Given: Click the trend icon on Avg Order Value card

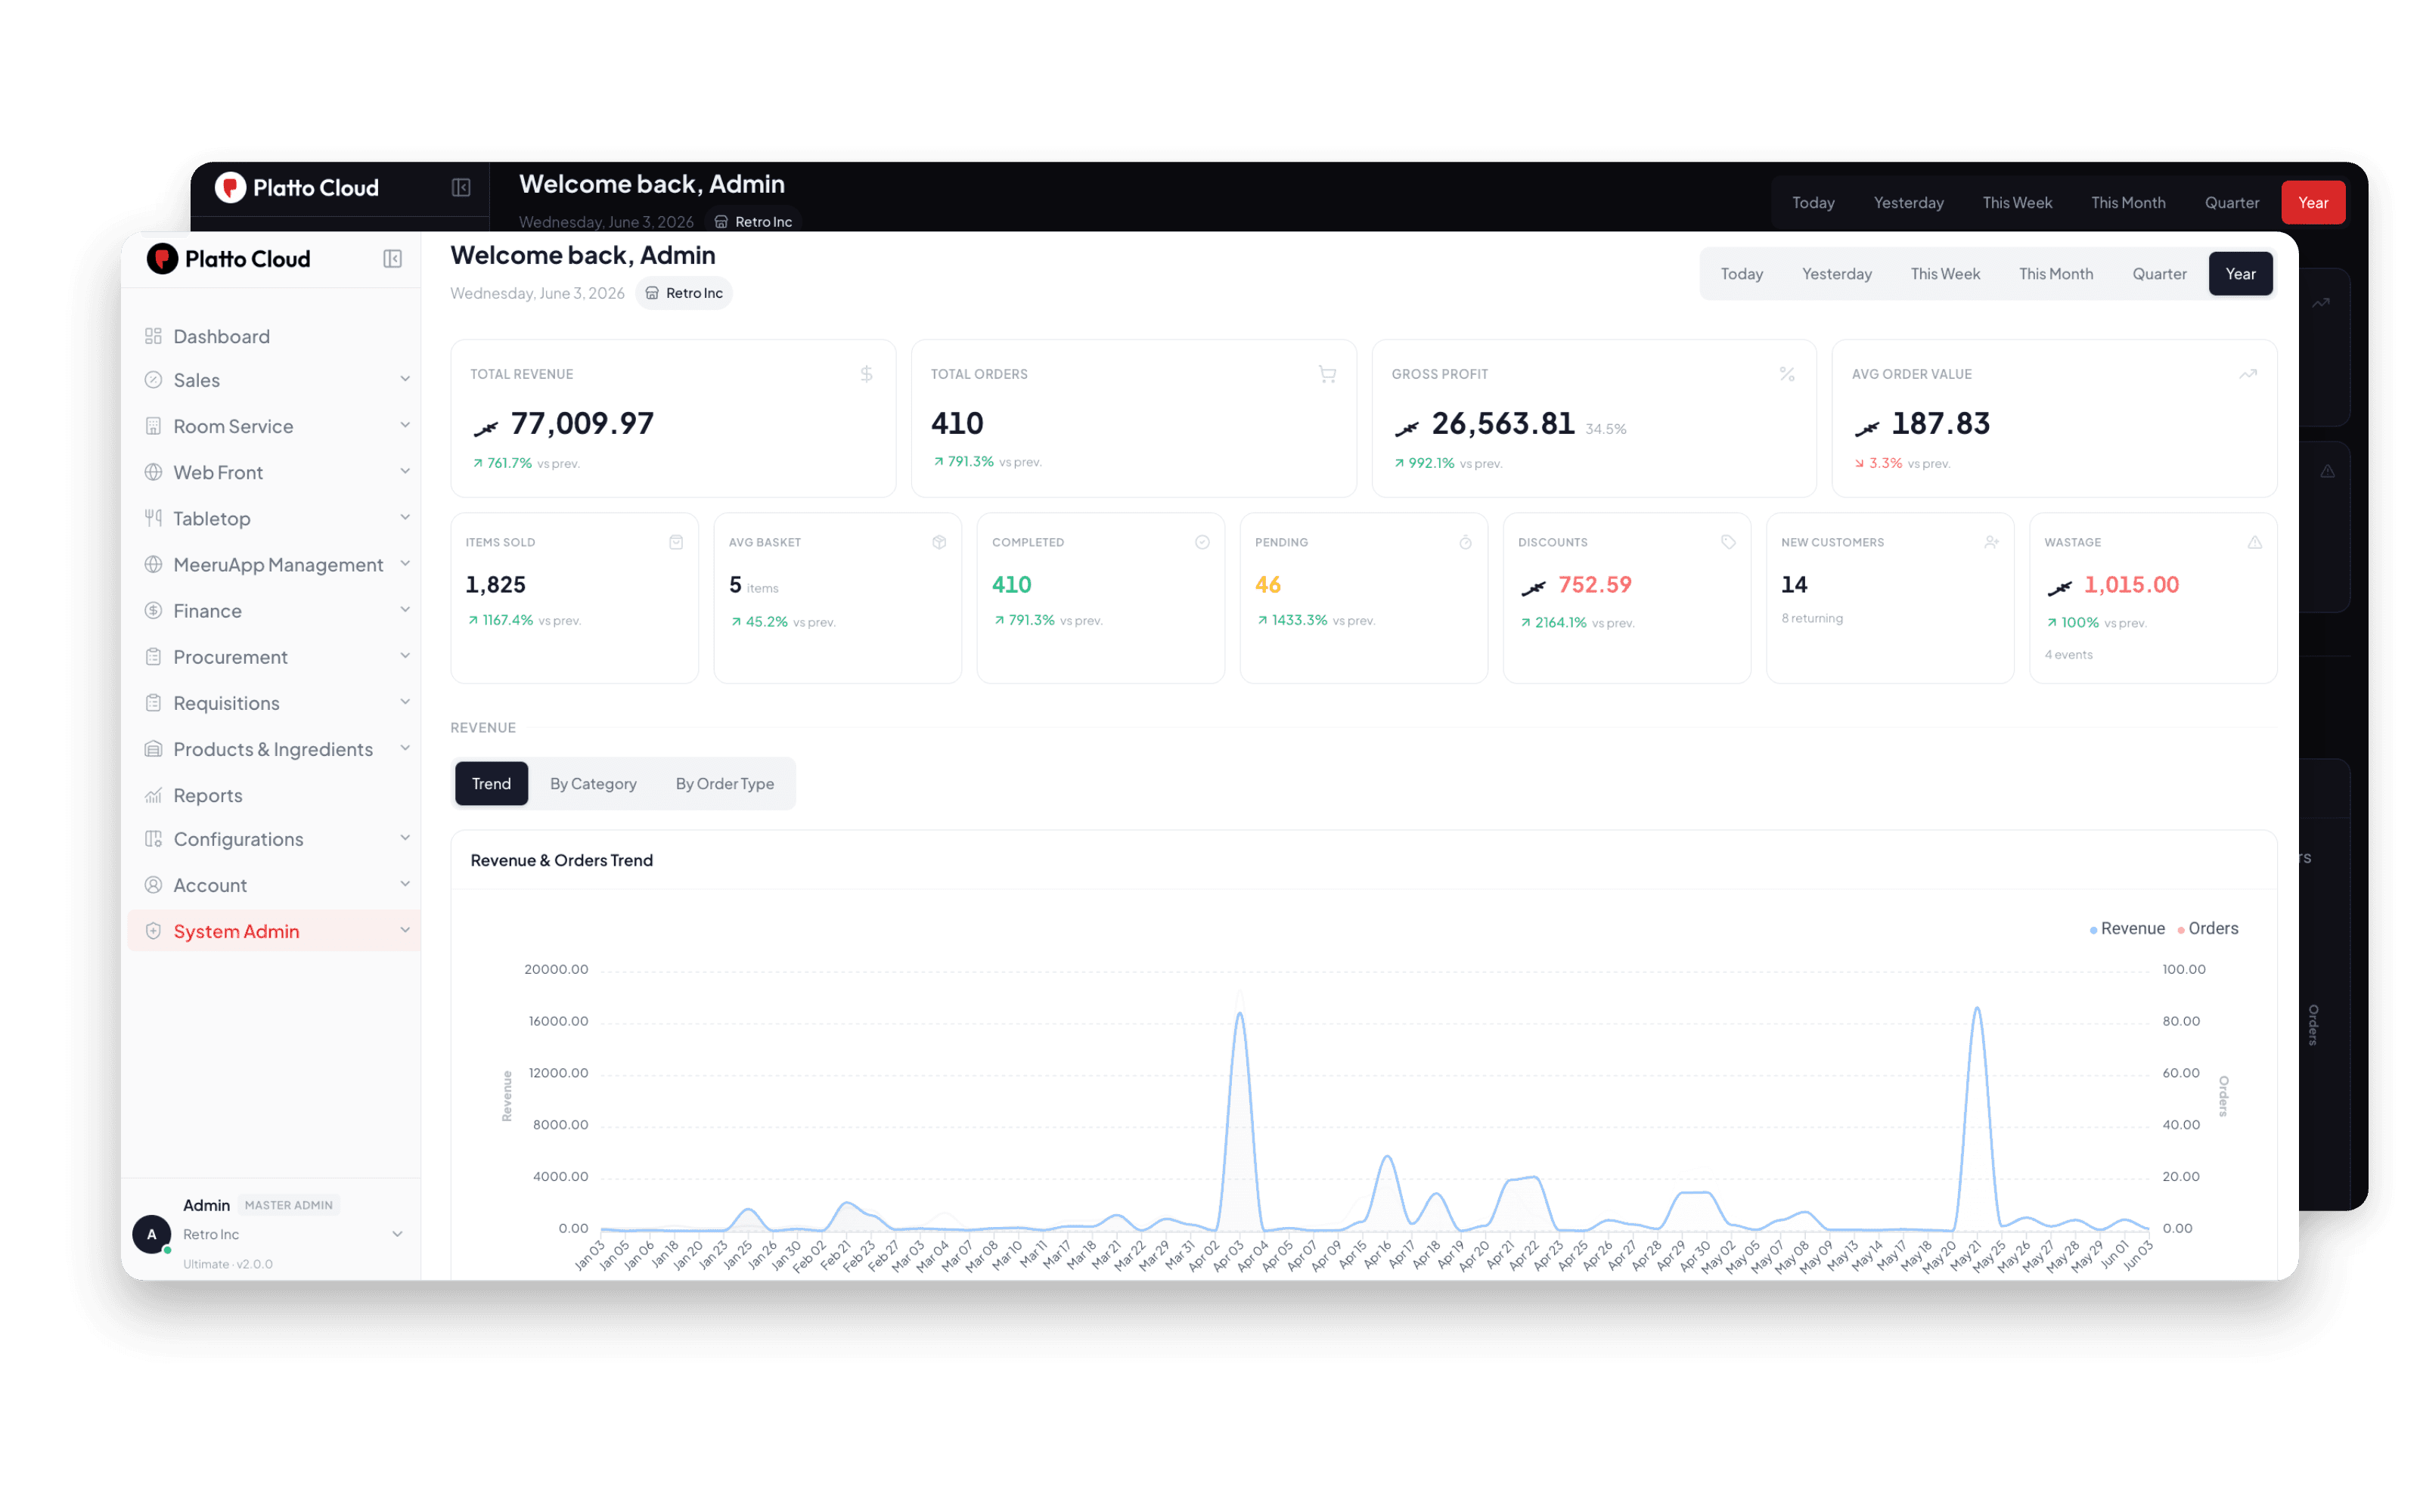Looking at the screenshot, I should [2248, 374].
